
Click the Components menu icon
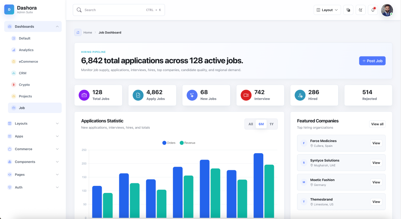pyautogui.click(x=10, y=162)
